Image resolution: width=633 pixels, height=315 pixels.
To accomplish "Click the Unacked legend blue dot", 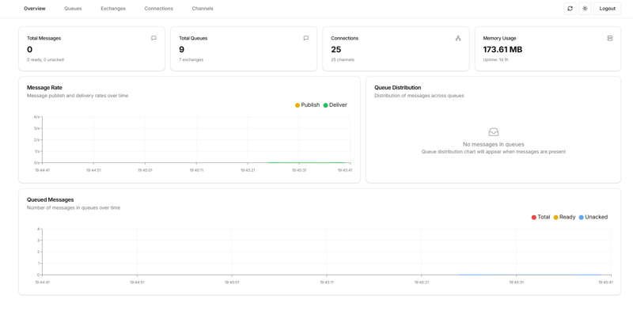I will point(582,218).
